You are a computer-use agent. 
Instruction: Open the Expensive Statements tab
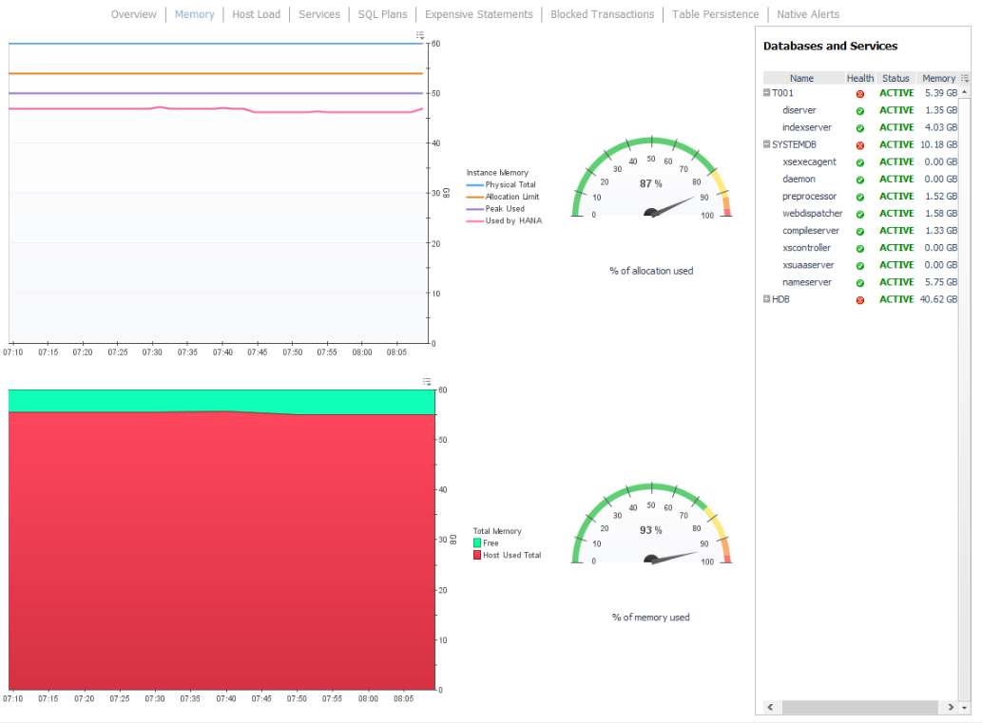point(479,14)
